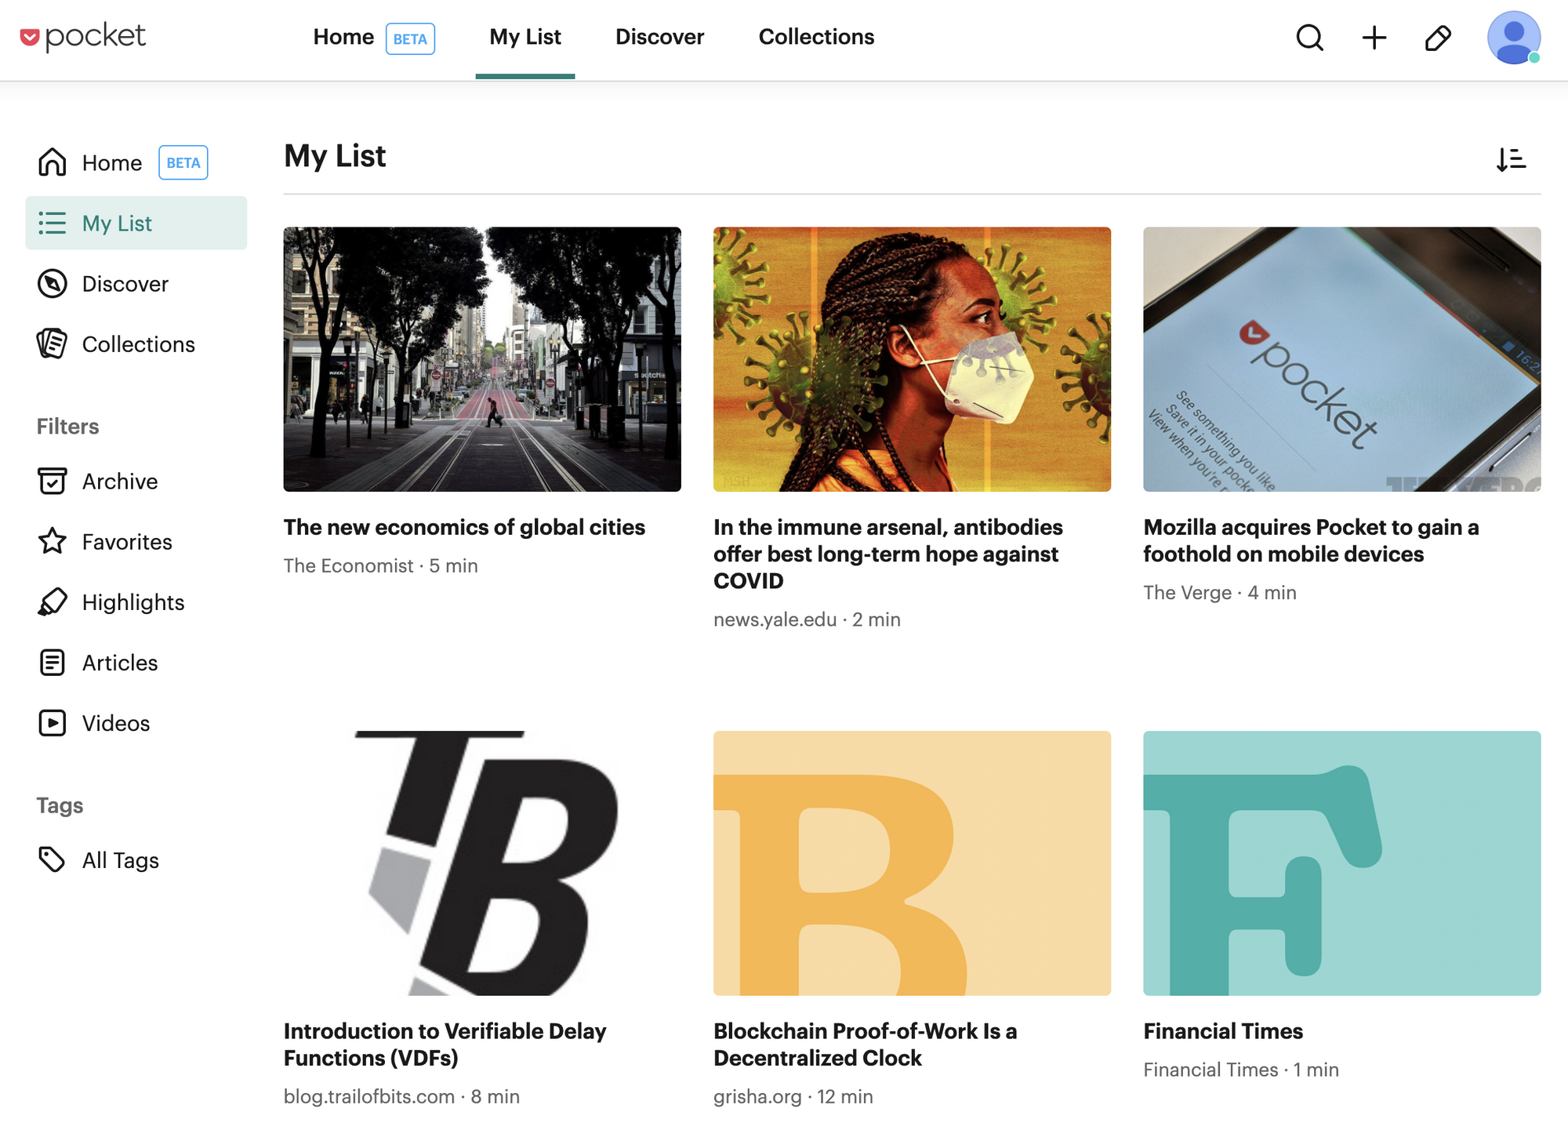Filter by Videos label
The image size is (1568, 1130).
point(116,723)
